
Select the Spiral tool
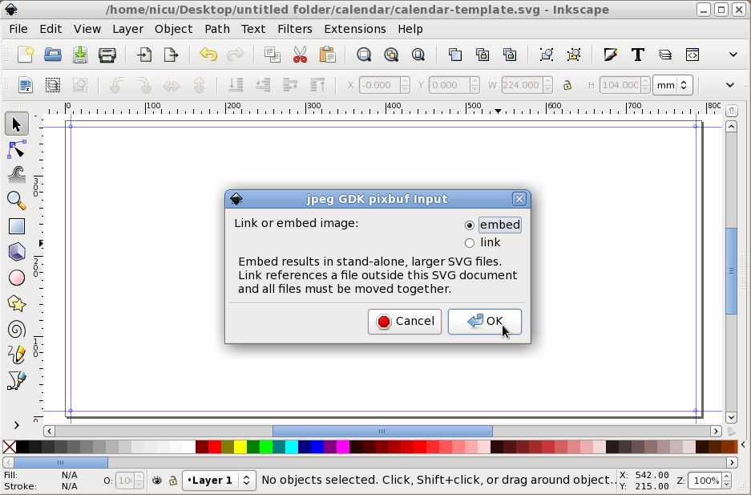point(17,330)
